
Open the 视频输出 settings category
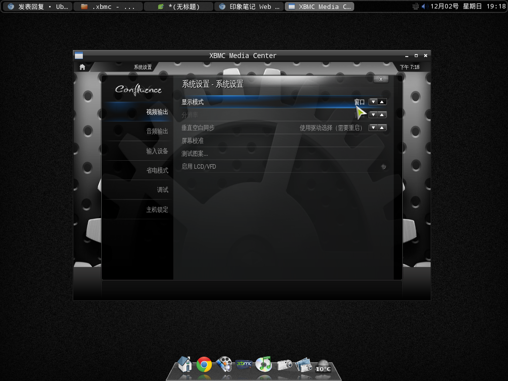pyautogui.click(x=138, y=112)
